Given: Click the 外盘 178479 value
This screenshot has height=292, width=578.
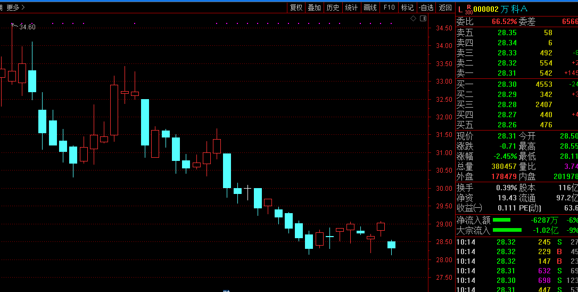Looking at the screenshot, I should 504,177.
